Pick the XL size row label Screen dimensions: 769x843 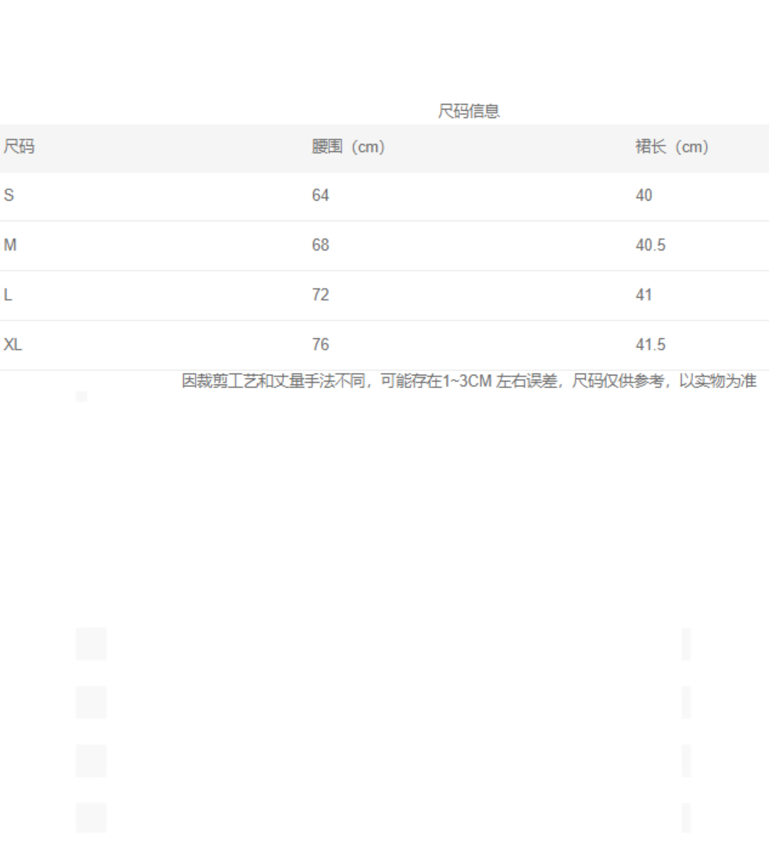pos(13,345)
